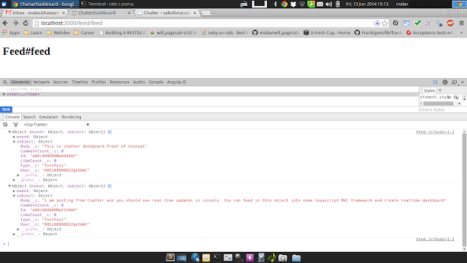Open the Bluetooth indicator in top panel

coord(275,4)
